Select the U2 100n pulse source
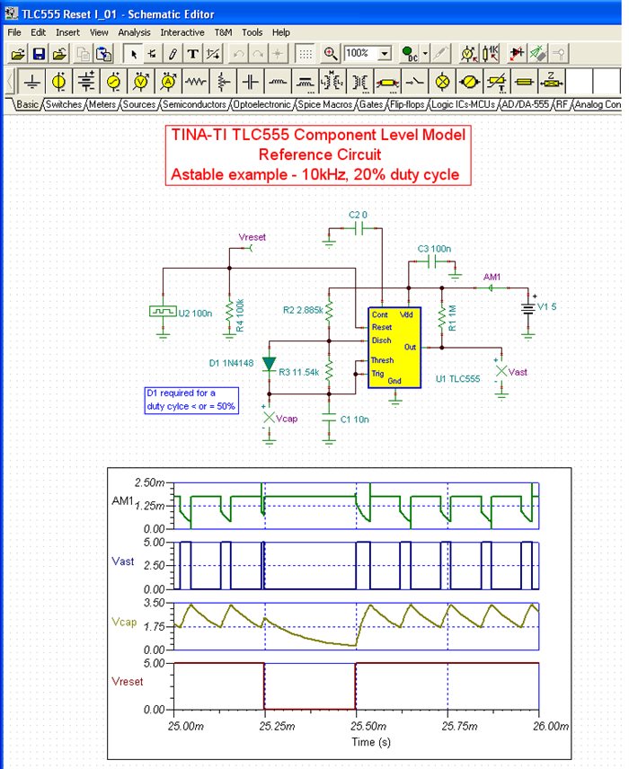Viewport: 629px width, 769px height. click(x=163, y=311)
